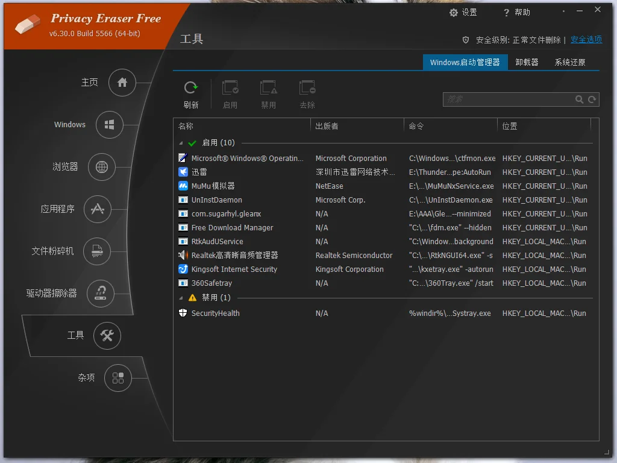
Task: Click the security level shield icon
Action: point(466,40)
